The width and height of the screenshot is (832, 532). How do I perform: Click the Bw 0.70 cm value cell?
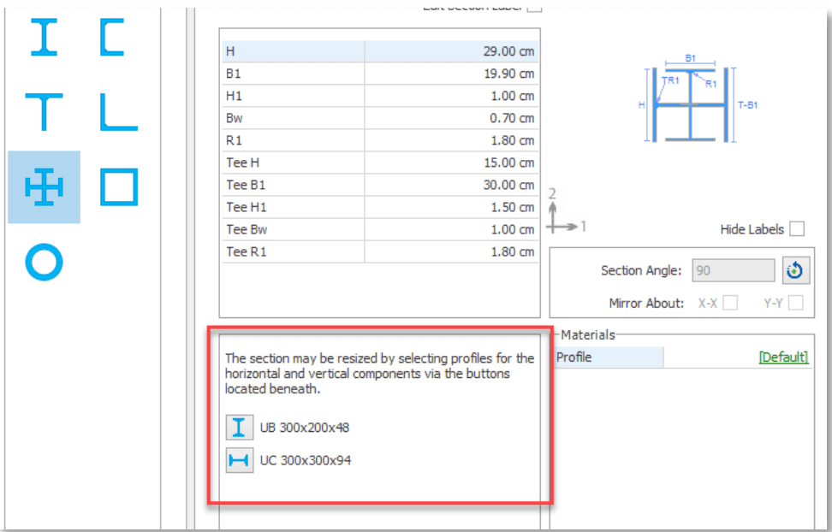pos(452,118)
